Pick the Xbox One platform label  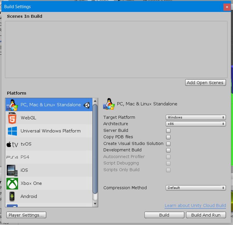[x=31, y=183]
